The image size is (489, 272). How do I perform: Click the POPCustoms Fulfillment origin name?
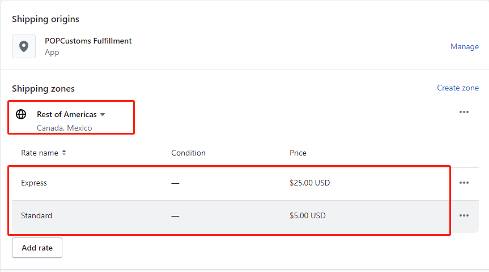point(88,41)
